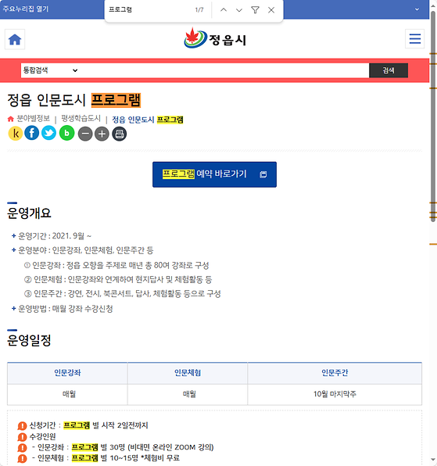
Task: Click the 신청기간 notice line
Action: [83, 425]
